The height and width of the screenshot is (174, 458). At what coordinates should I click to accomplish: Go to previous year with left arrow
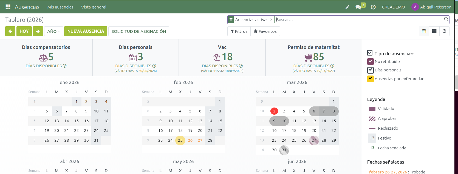[x=10, y=31]
